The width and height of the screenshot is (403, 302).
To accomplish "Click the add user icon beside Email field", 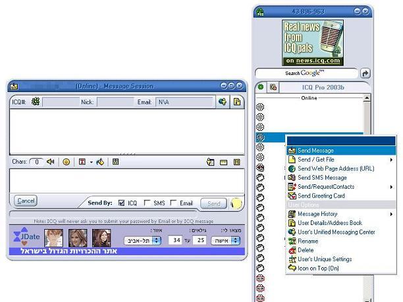I will pos(223,102).
